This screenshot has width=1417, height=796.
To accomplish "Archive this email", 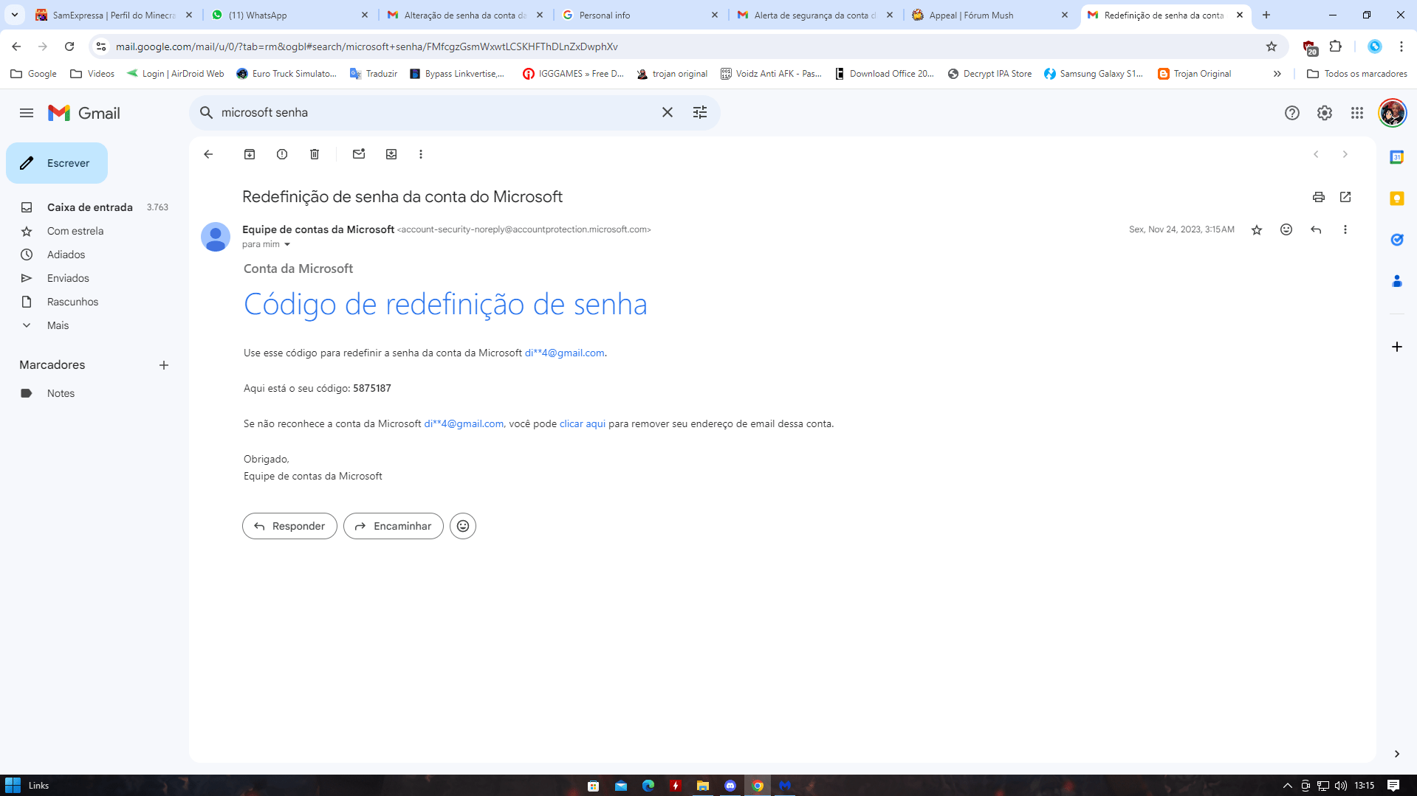I will tap(250, 154).
